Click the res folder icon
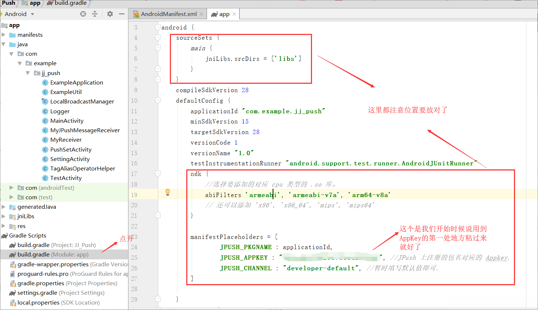This screenshot has width=538, height=310. point(13,226)
